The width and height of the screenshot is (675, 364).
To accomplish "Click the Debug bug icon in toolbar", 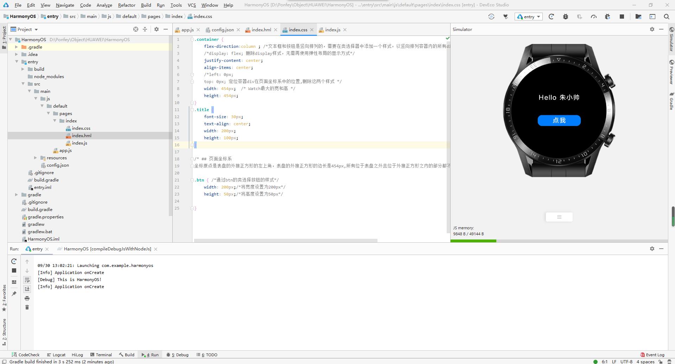I will 565,17.
